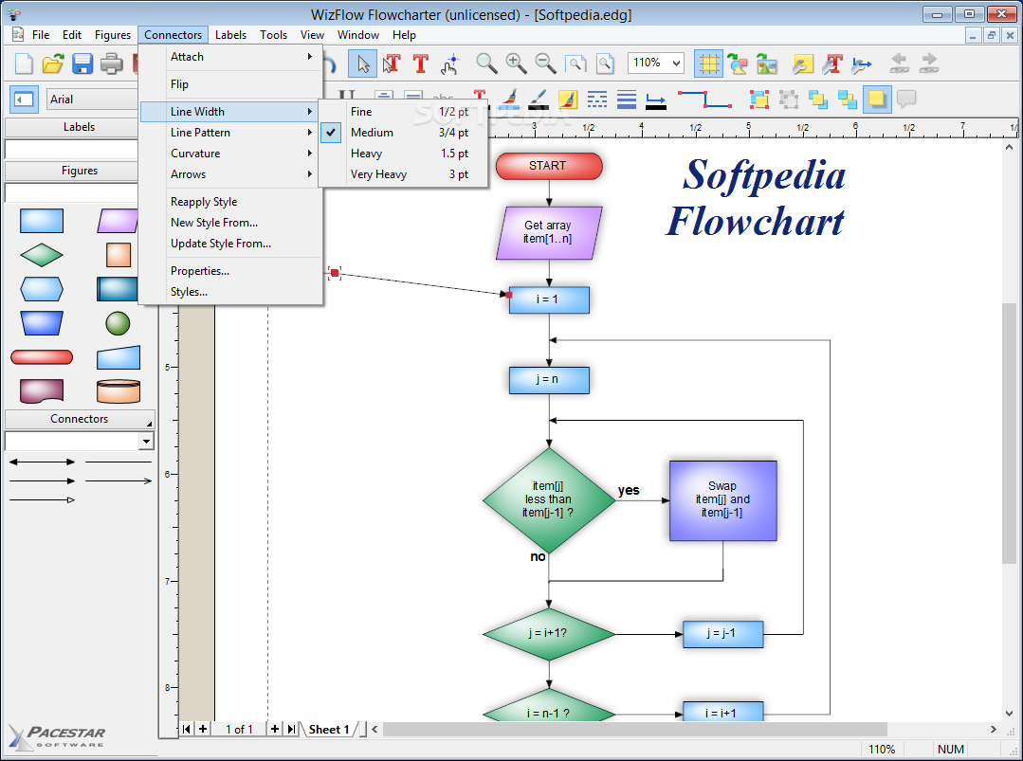1023x761 pixels.
Task: Click the Figures panel header button
Action: click(79, 171)
